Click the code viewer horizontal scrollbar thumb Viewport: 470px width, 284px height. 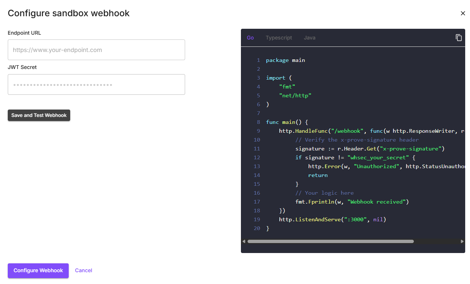(330, 241)
